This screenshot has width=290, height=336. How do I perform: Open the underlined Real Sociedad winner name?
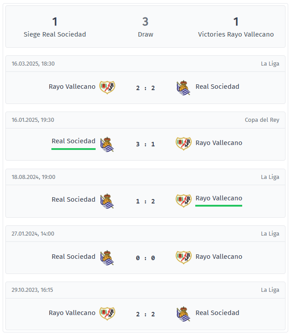pyautogui.click(x=73, y=141)
